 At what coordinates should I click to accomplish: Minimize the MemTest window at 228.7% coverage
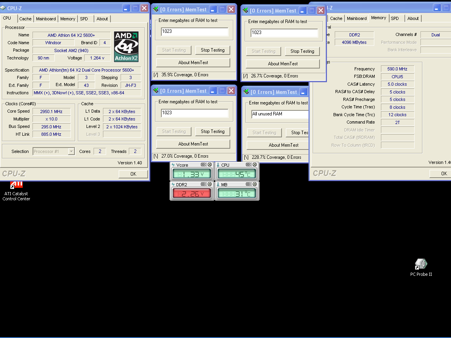(x=303, y=92)
